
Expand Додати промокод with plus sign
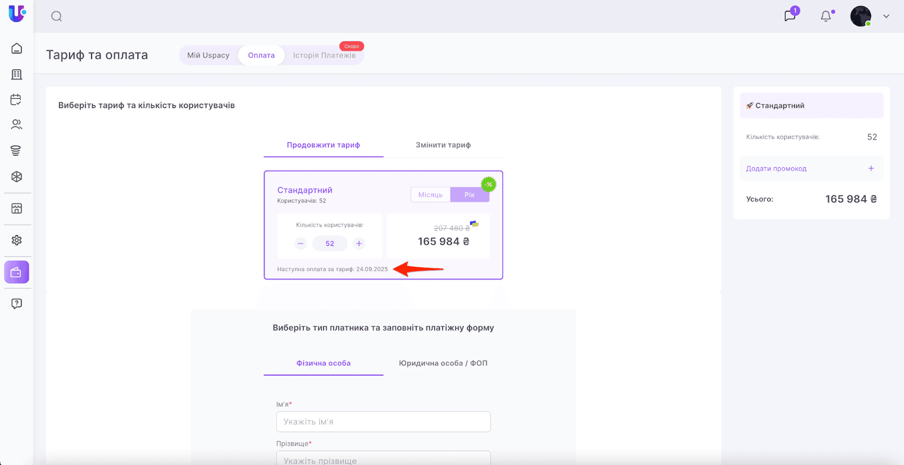point(871,168)
